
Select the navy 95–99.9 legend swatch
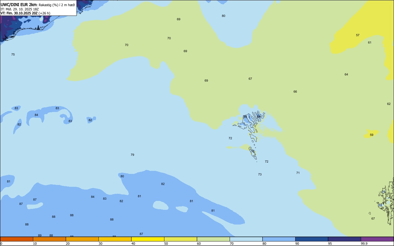[344, 239]
